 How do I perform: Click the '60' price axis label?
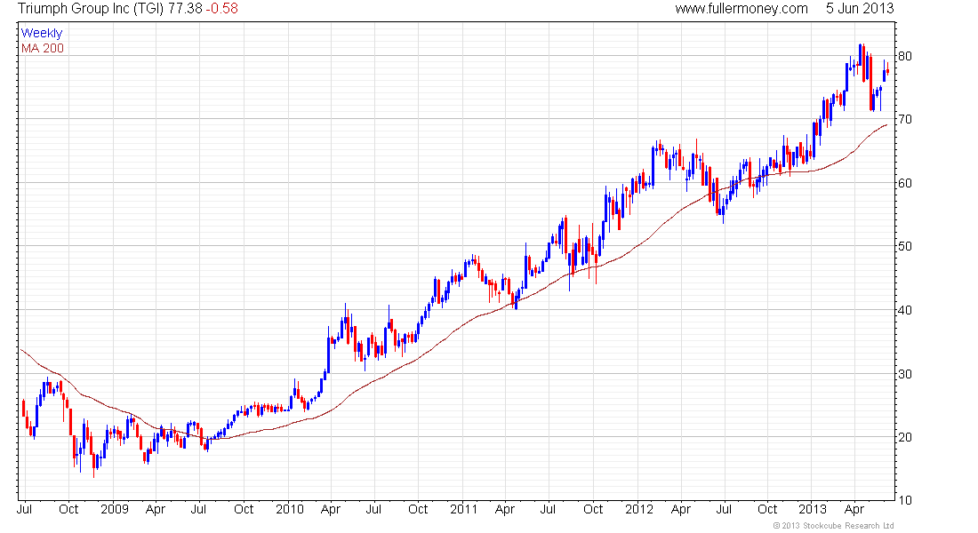[904, 183]
